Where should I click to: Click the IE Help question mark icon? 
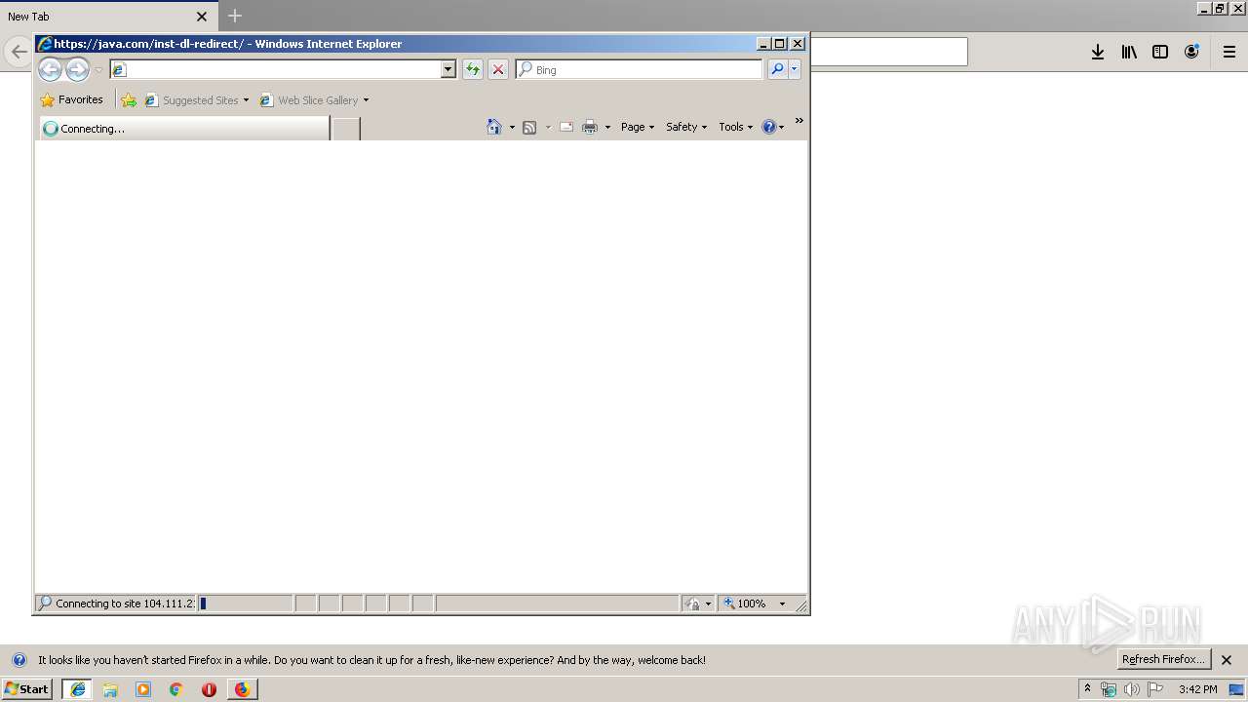click(x=768, y=127)
